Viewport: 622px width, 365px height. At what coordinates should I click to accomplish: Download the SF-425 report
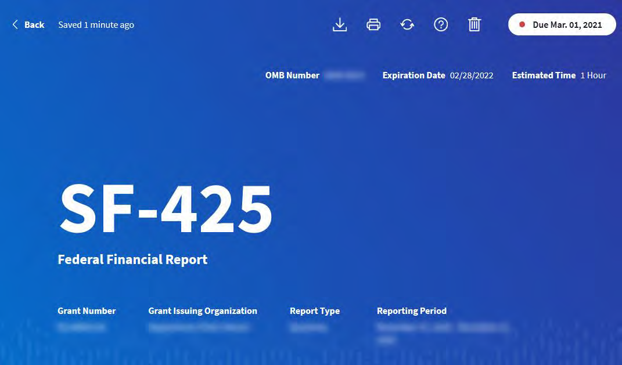tap(340, 24)
